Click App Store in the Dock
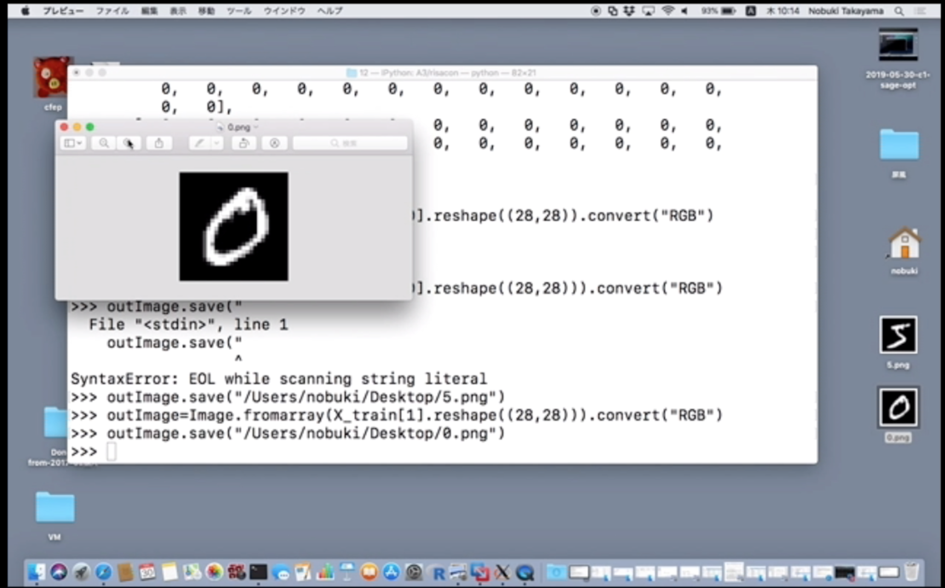Image resolution: width=945 pixels, height=588 pixels. (x=392, y=572)
